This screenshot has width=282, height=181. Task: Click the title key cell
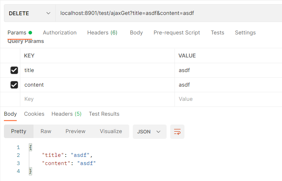pos(97,70)
